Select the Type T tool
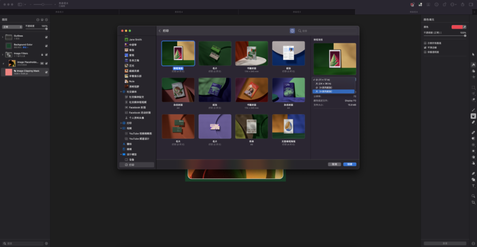The image size is (477, 247). 473,186
